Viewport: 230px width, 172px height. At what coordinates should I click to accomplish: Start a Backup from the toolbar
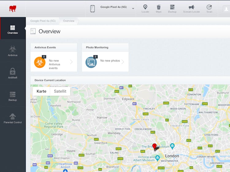(x=172, y=9)
